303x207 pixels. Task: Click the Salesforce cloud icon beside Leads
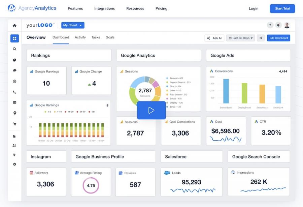[167, 173]
